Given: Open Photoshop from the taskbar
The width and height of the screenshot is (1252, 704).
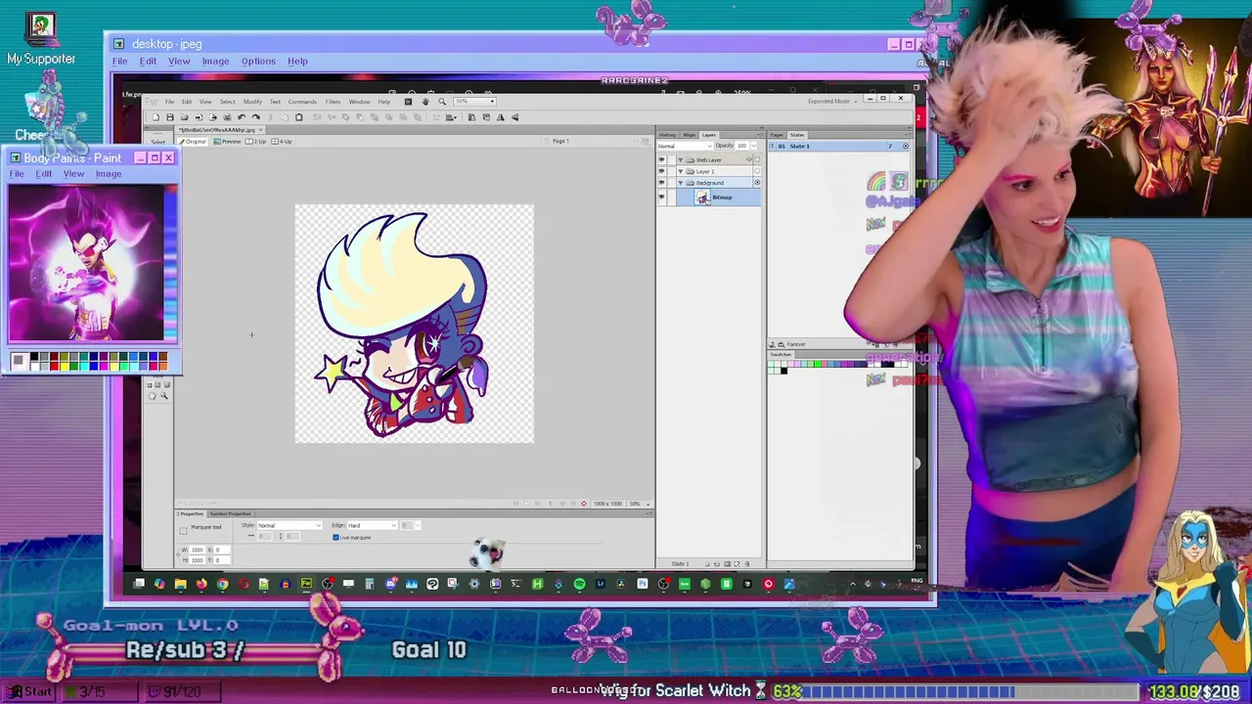Looking at the screenshot, I should [x=642, y=584].
